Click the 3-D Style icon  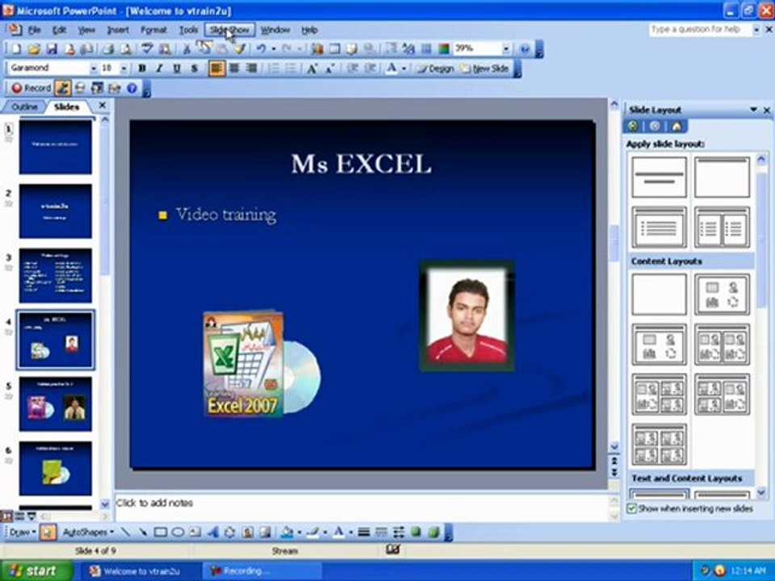coord(434,532)
